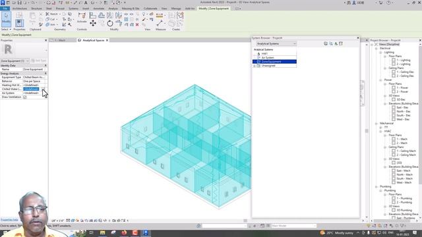Click the 1 - Plumbing floor plan icon
Screen dimensions: 422x237
[x=394, y=198]
